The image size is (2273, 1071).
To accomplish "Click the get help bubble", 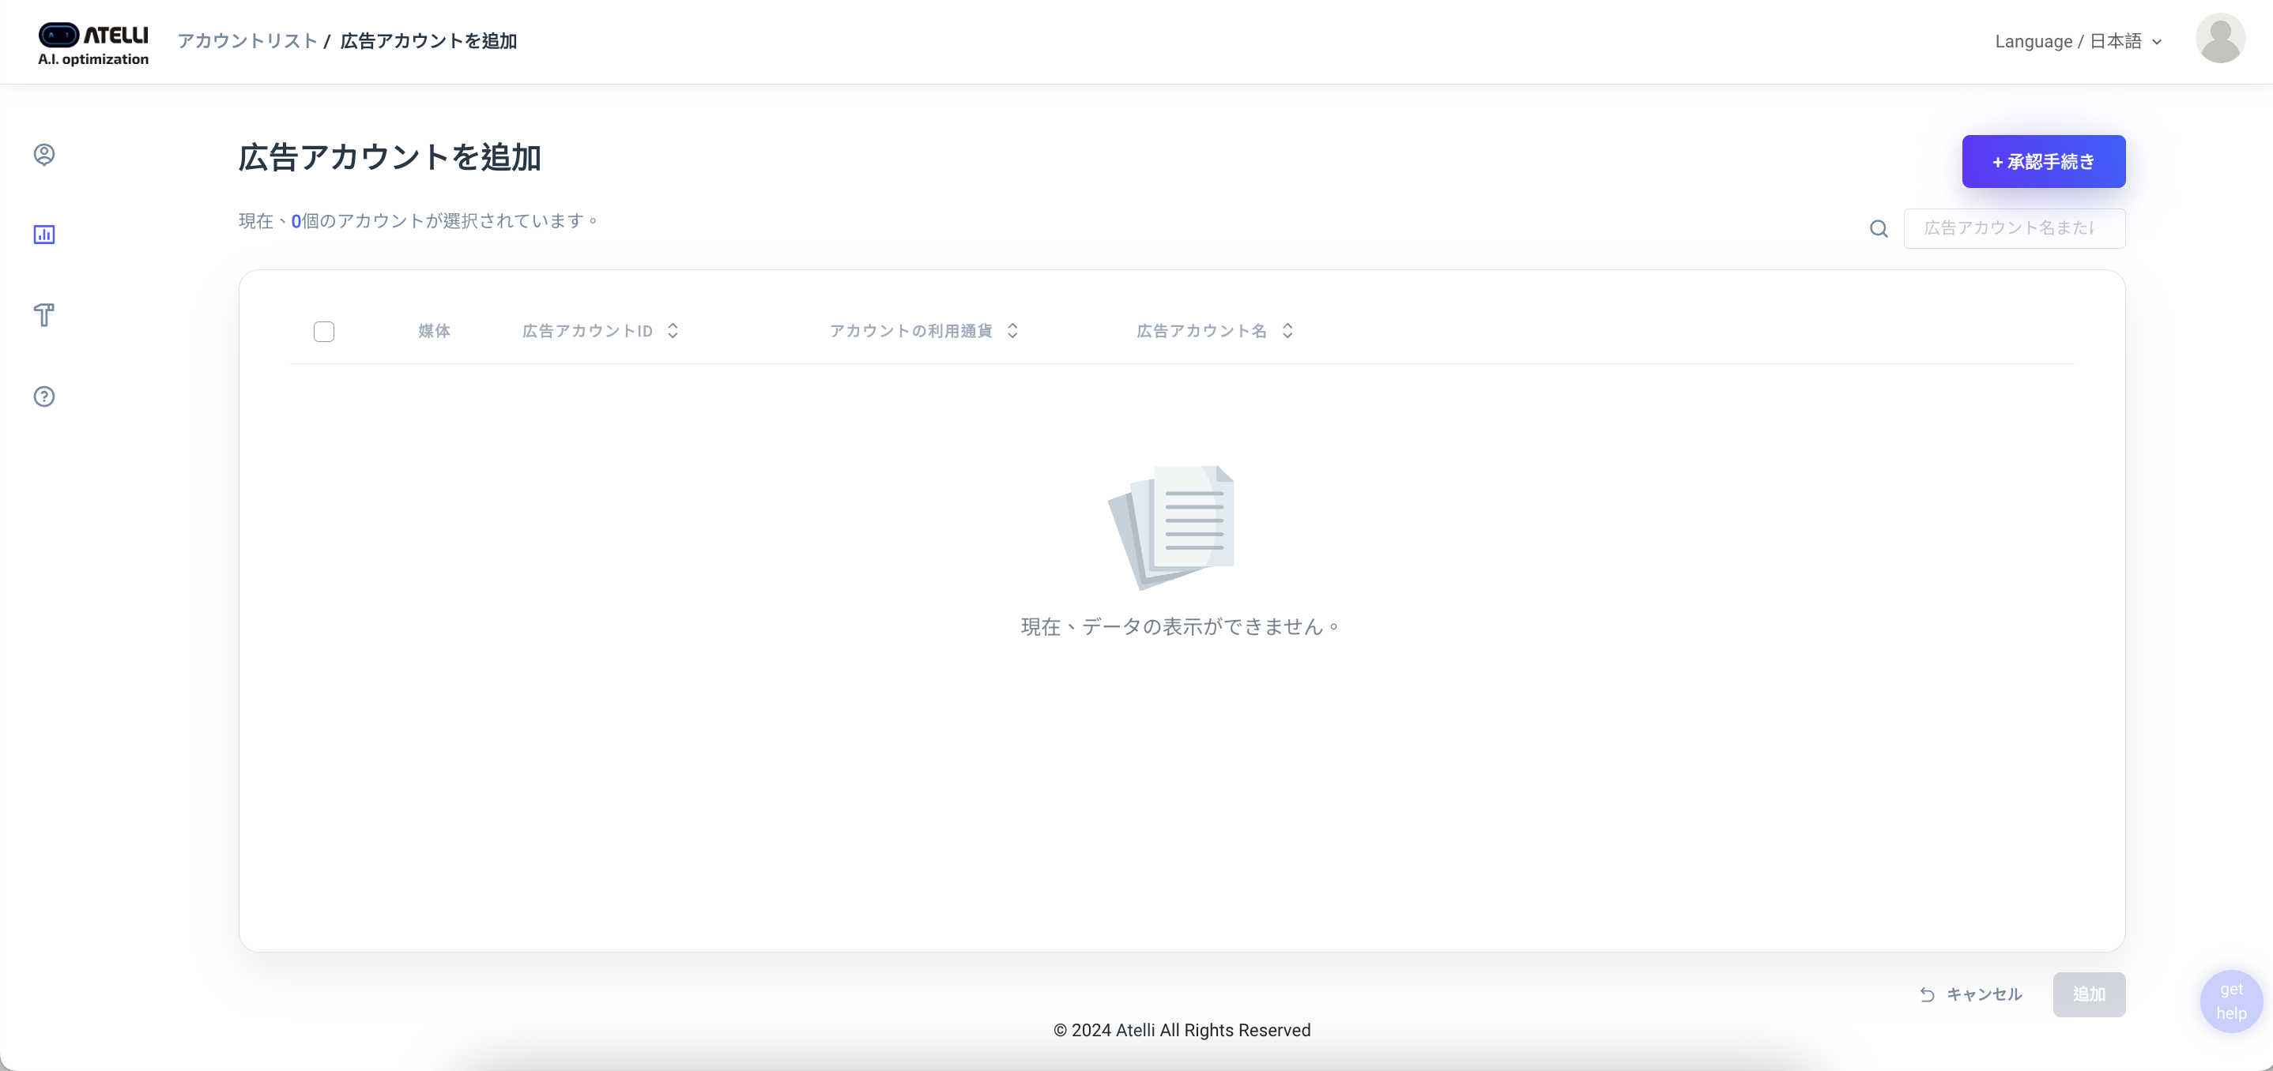I will pyautogui.click(x=2230, y=1001).
